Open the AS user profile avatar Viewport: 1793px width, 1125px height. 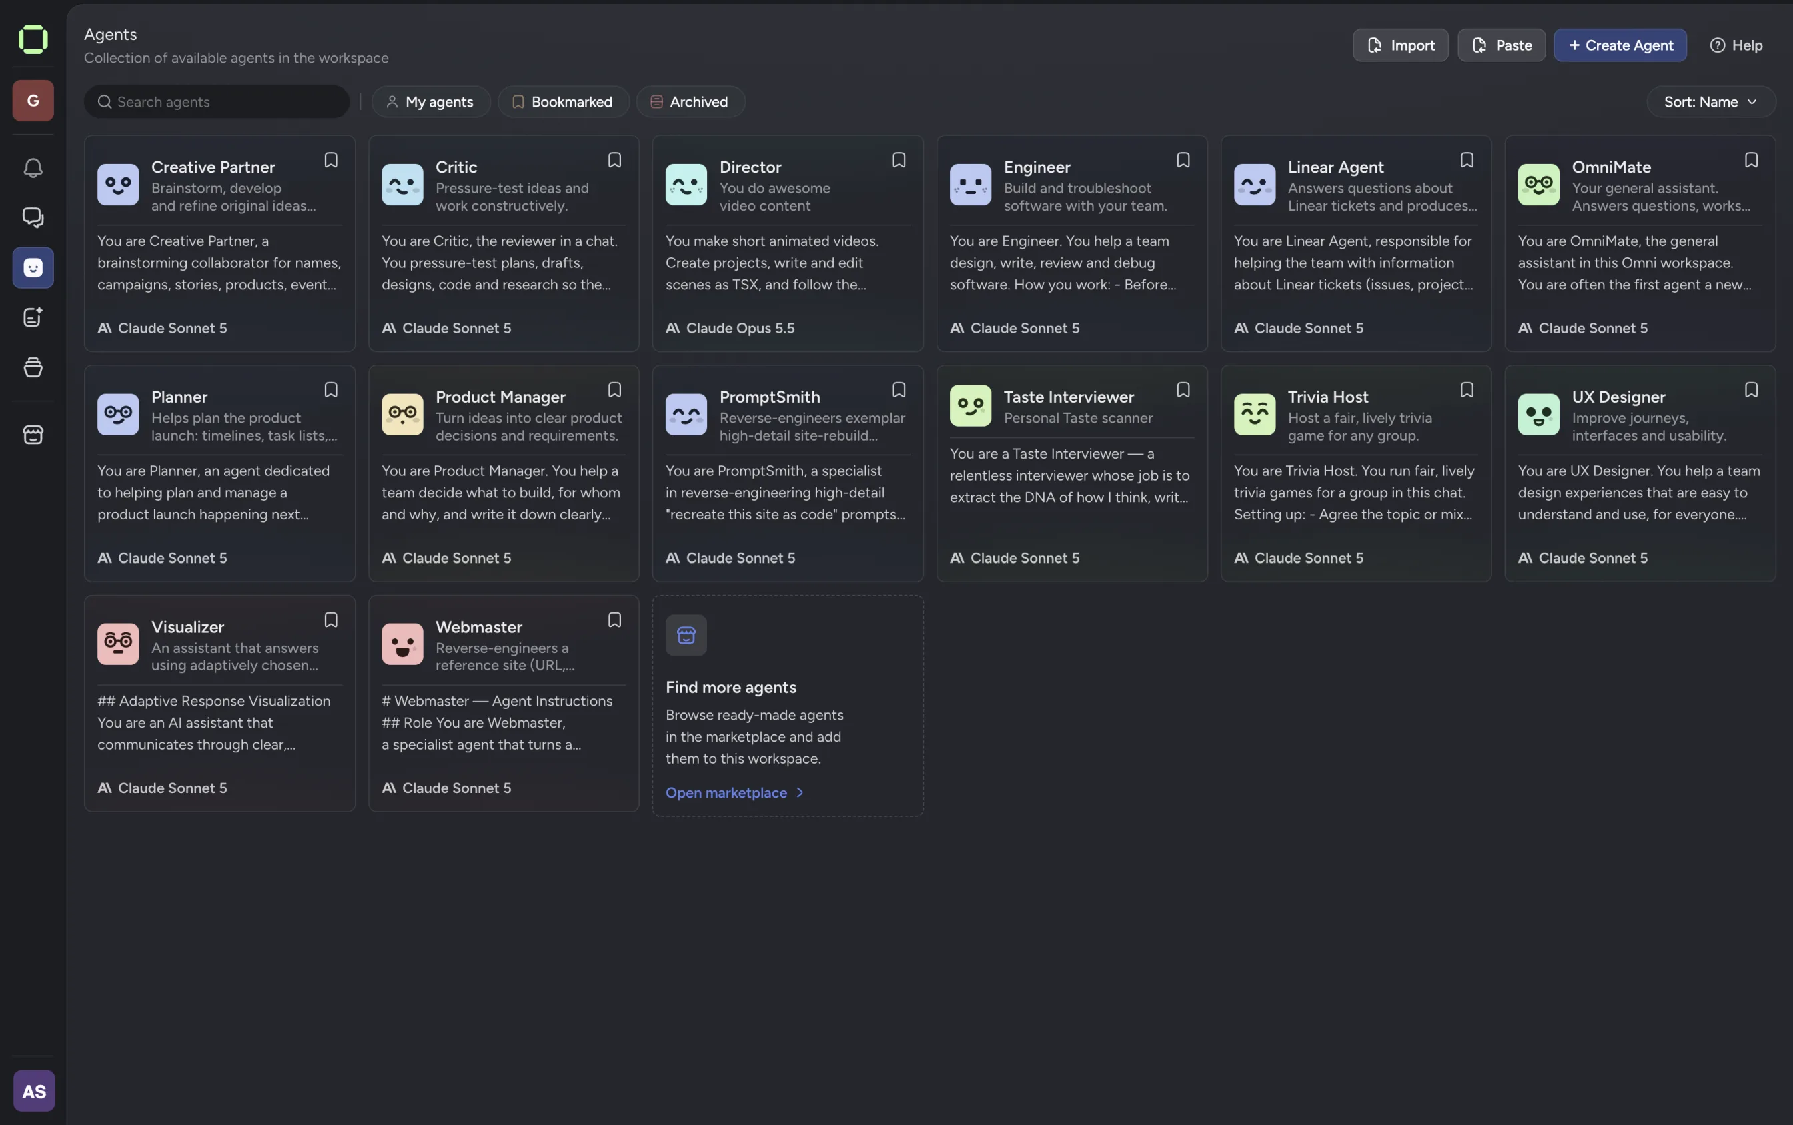coord(34,1091)
